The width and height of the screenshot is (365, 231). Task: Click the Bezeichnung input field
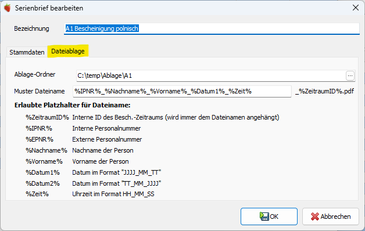point(212,28)
